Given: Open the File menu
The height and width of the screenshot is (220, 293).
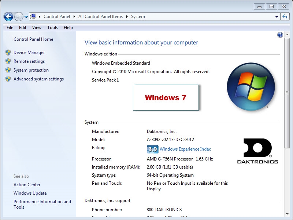Looking at the screenshot, I should 9,27.
